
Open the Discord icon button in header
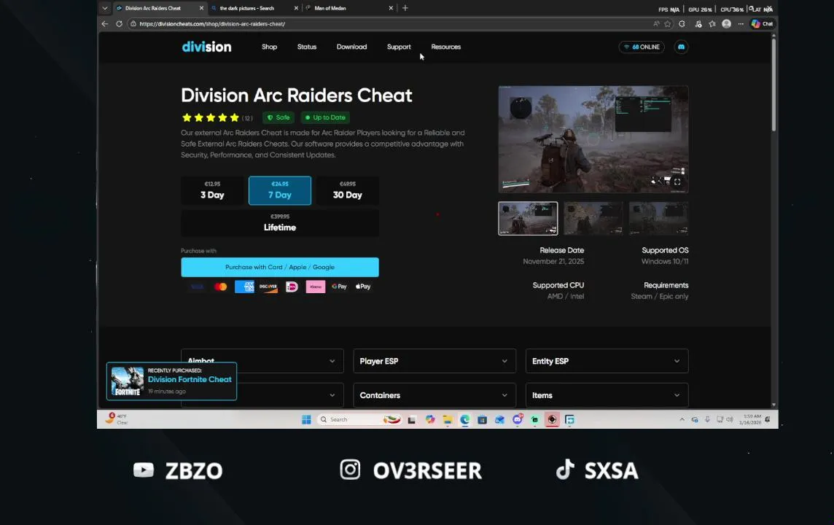click(x=681, y=47)
